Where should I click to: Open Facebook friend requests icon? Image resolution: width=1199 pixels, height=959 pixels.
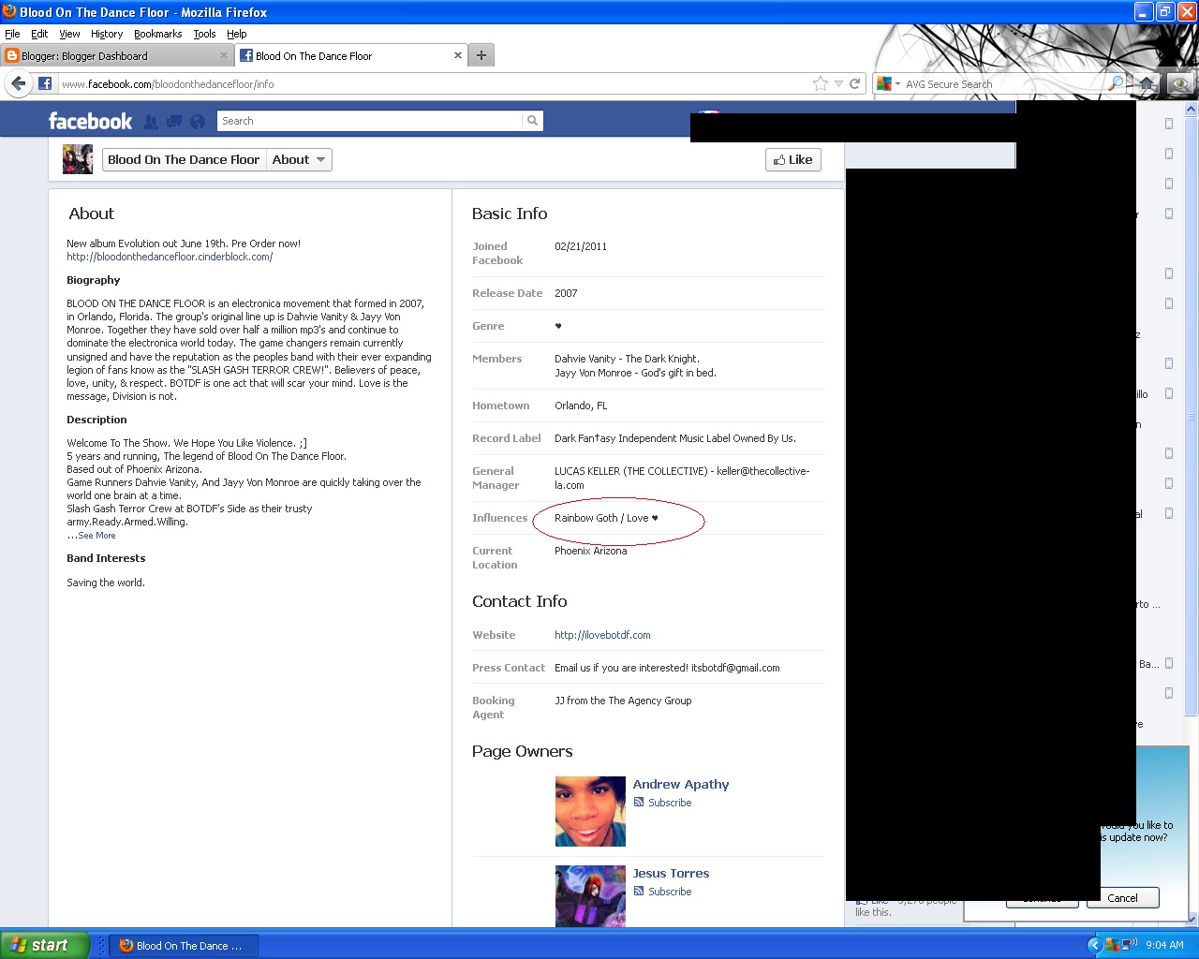coord(151,122)
